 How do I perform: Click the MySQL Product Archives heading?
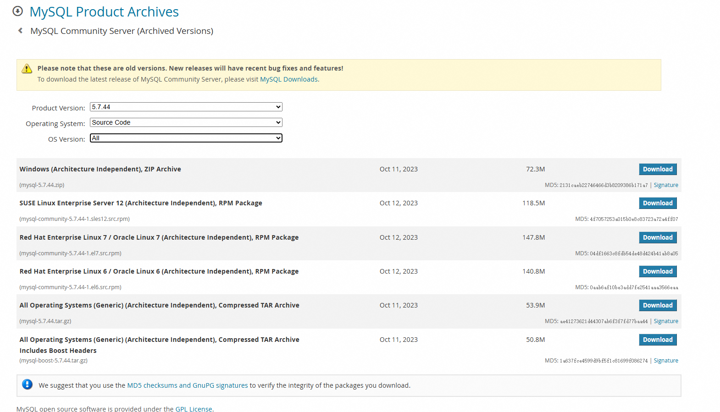pyautogui.click(x=104, y=11)
